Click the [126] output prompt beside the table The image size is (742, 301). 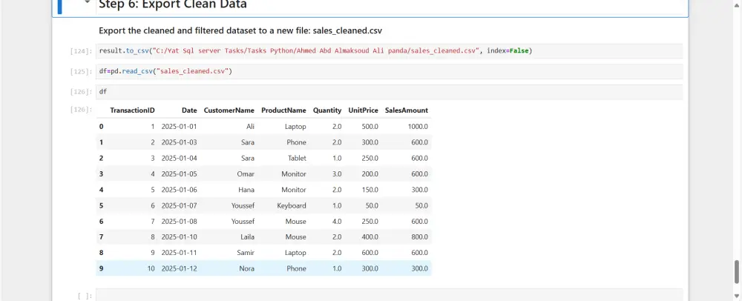81,110
